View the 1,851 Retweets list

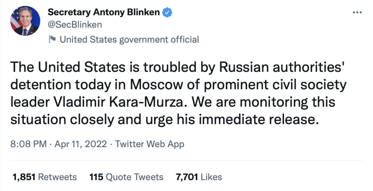pos(45,177)
